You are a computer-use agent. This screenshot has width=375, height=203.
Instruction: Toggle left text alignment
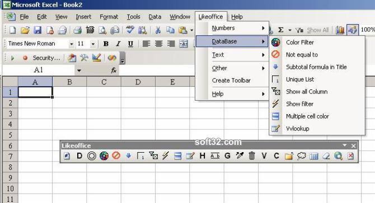[146, 44]
